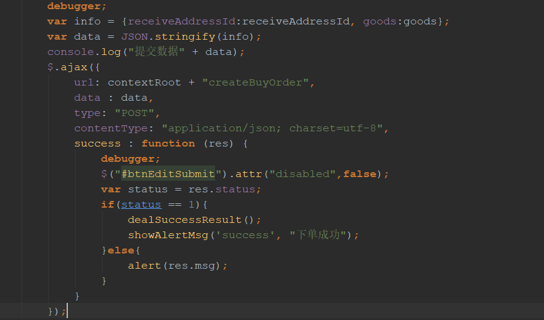This screenshot has width=544, height=320.
Task: Click the res parameter in function (res)
Action: click(x=218, y=144)
